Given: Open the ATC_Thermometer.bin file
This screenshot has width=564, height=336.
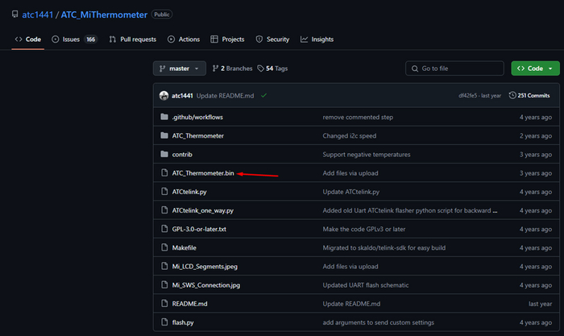Looking at the screenshot, I should [x=203, y=173].
